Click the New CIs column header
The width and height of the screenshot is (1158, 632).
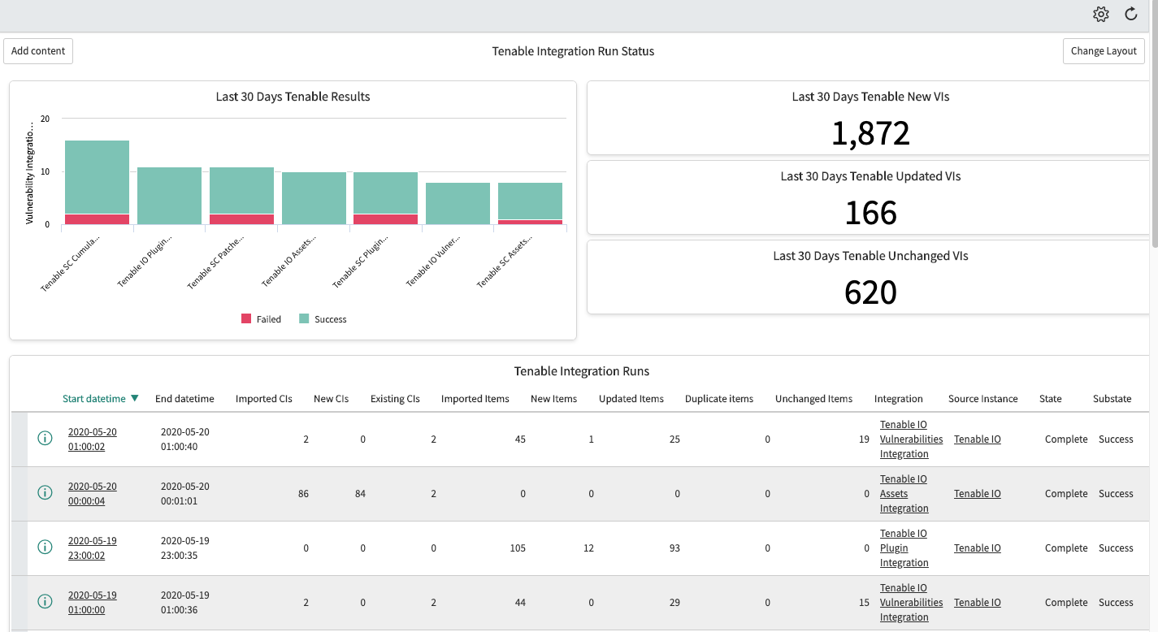(331, 399)
